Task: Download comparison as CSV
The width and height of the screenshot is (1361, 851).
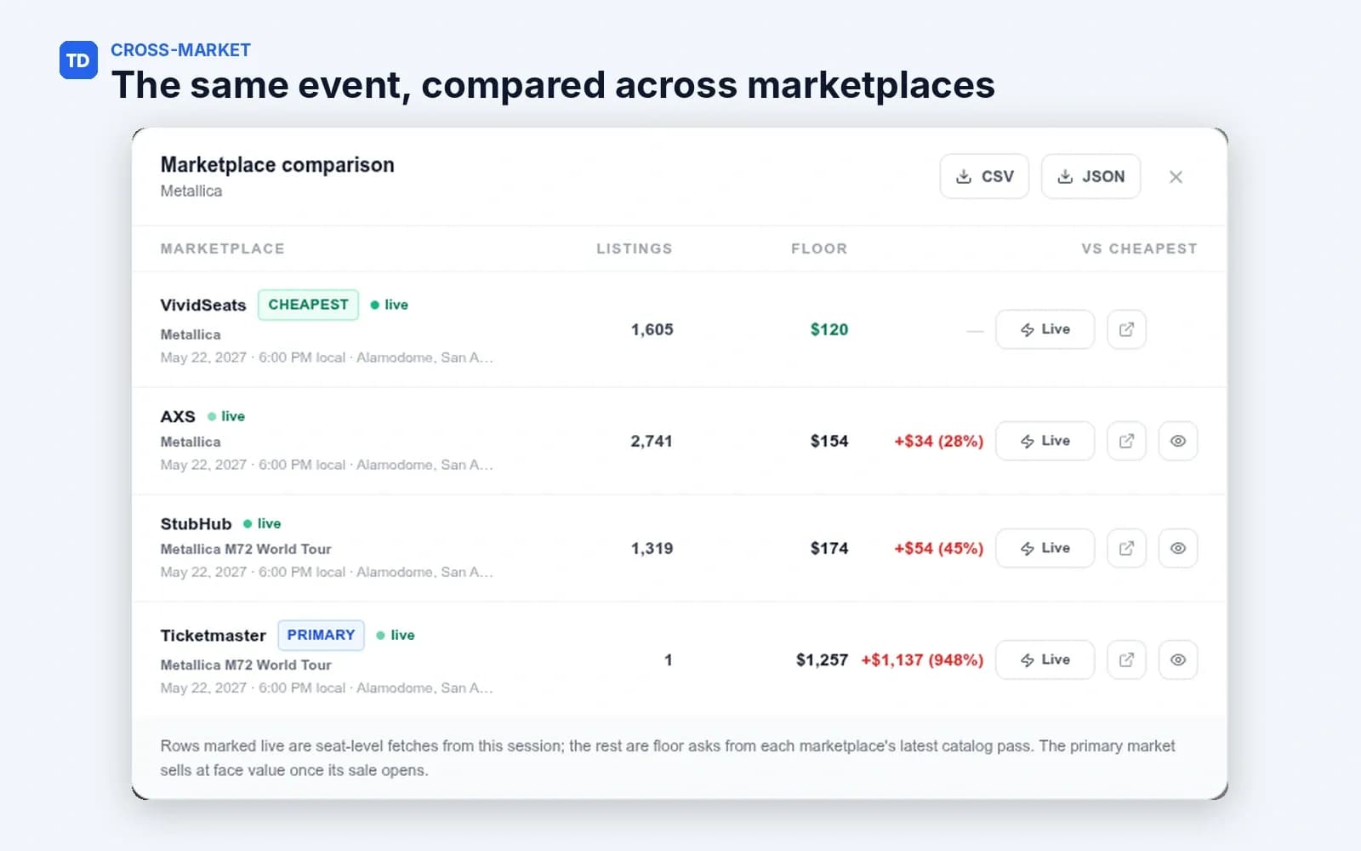Action: (x=984, y=176)
